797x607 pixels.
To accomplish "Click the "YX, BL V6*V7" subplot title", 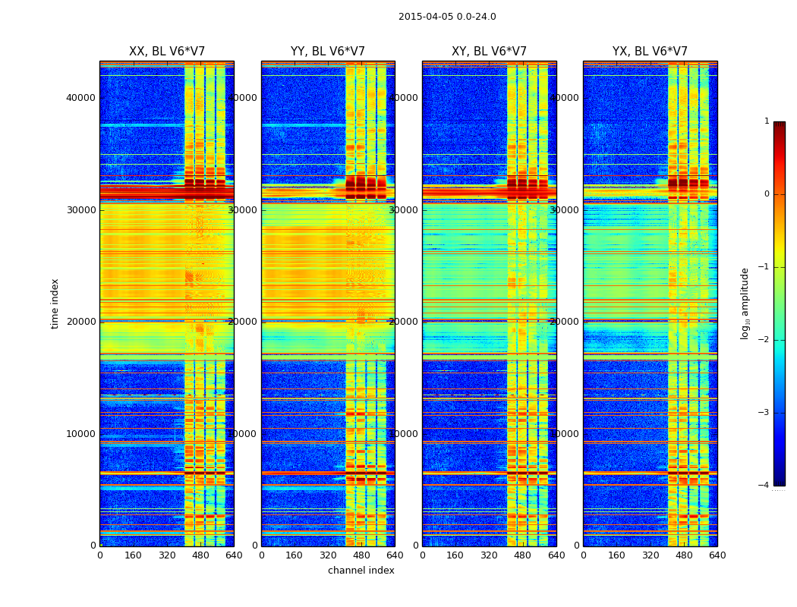I will 650,52.
